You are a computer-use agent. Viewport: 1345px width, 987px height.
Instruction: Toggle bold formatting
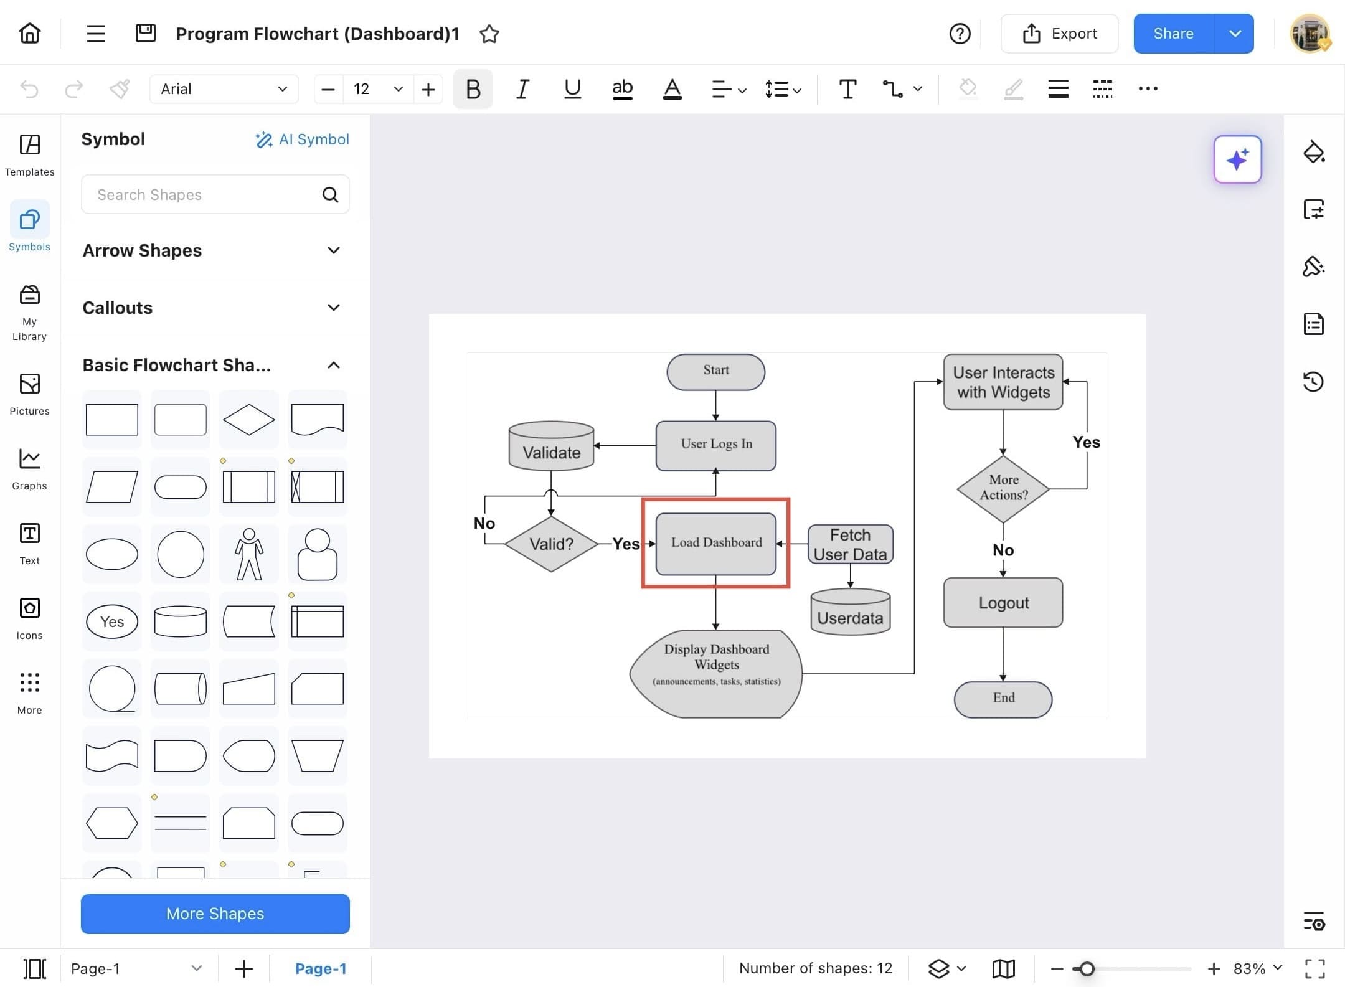point(473,89)
